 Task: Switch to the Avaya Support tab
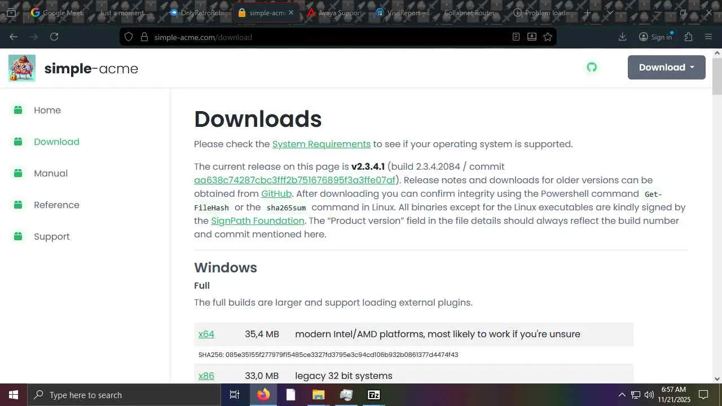pos(334,12)
